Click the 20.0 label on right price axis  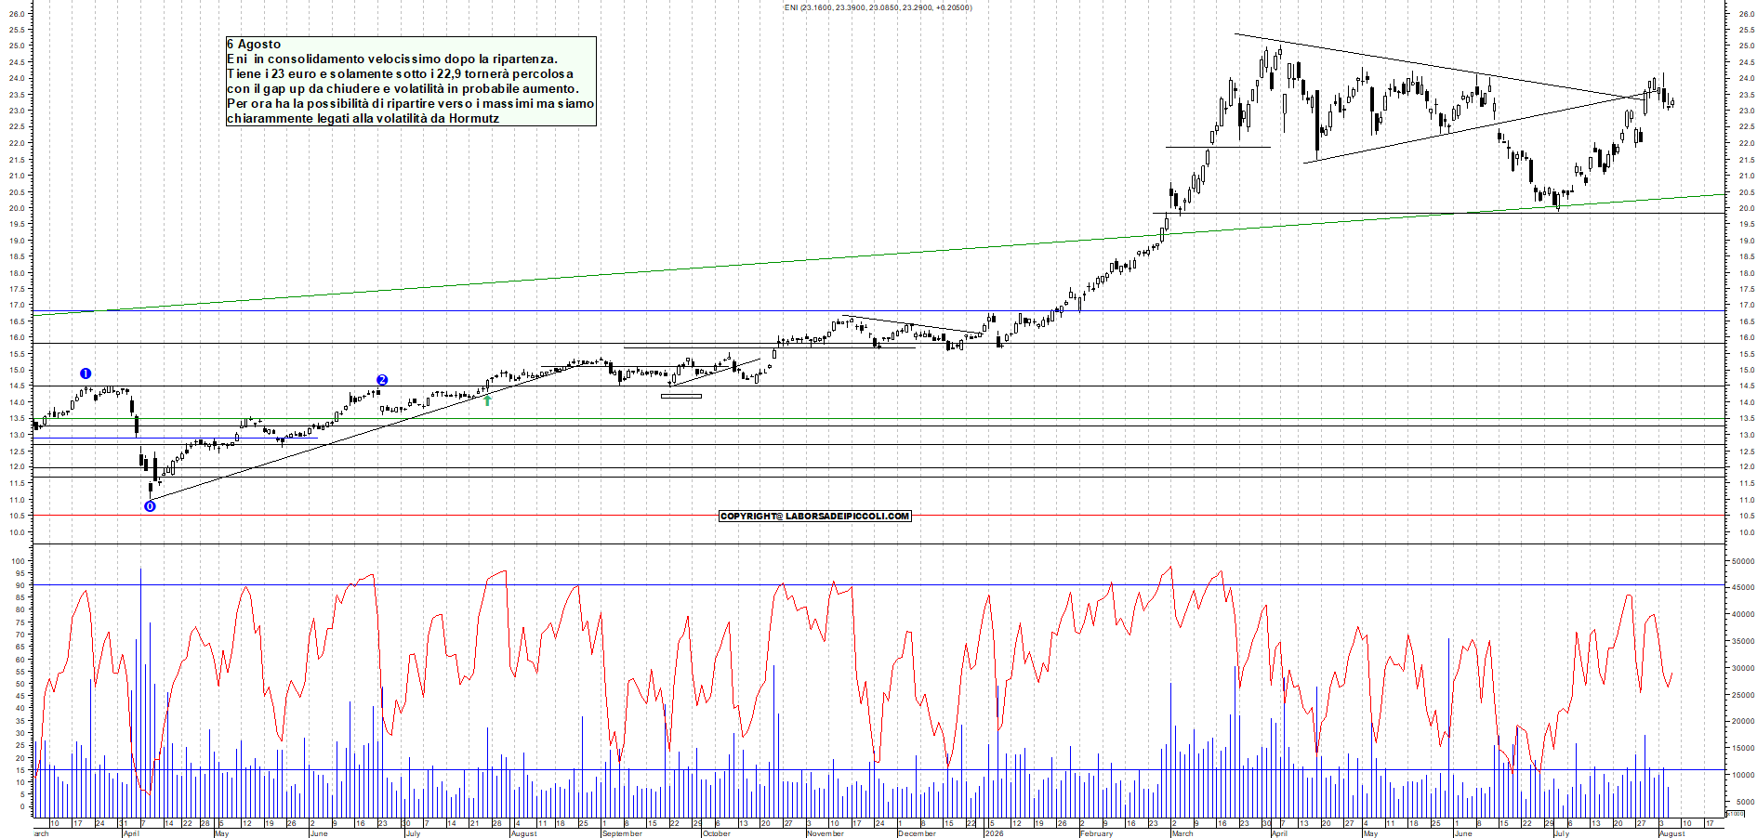(1746, 208)
